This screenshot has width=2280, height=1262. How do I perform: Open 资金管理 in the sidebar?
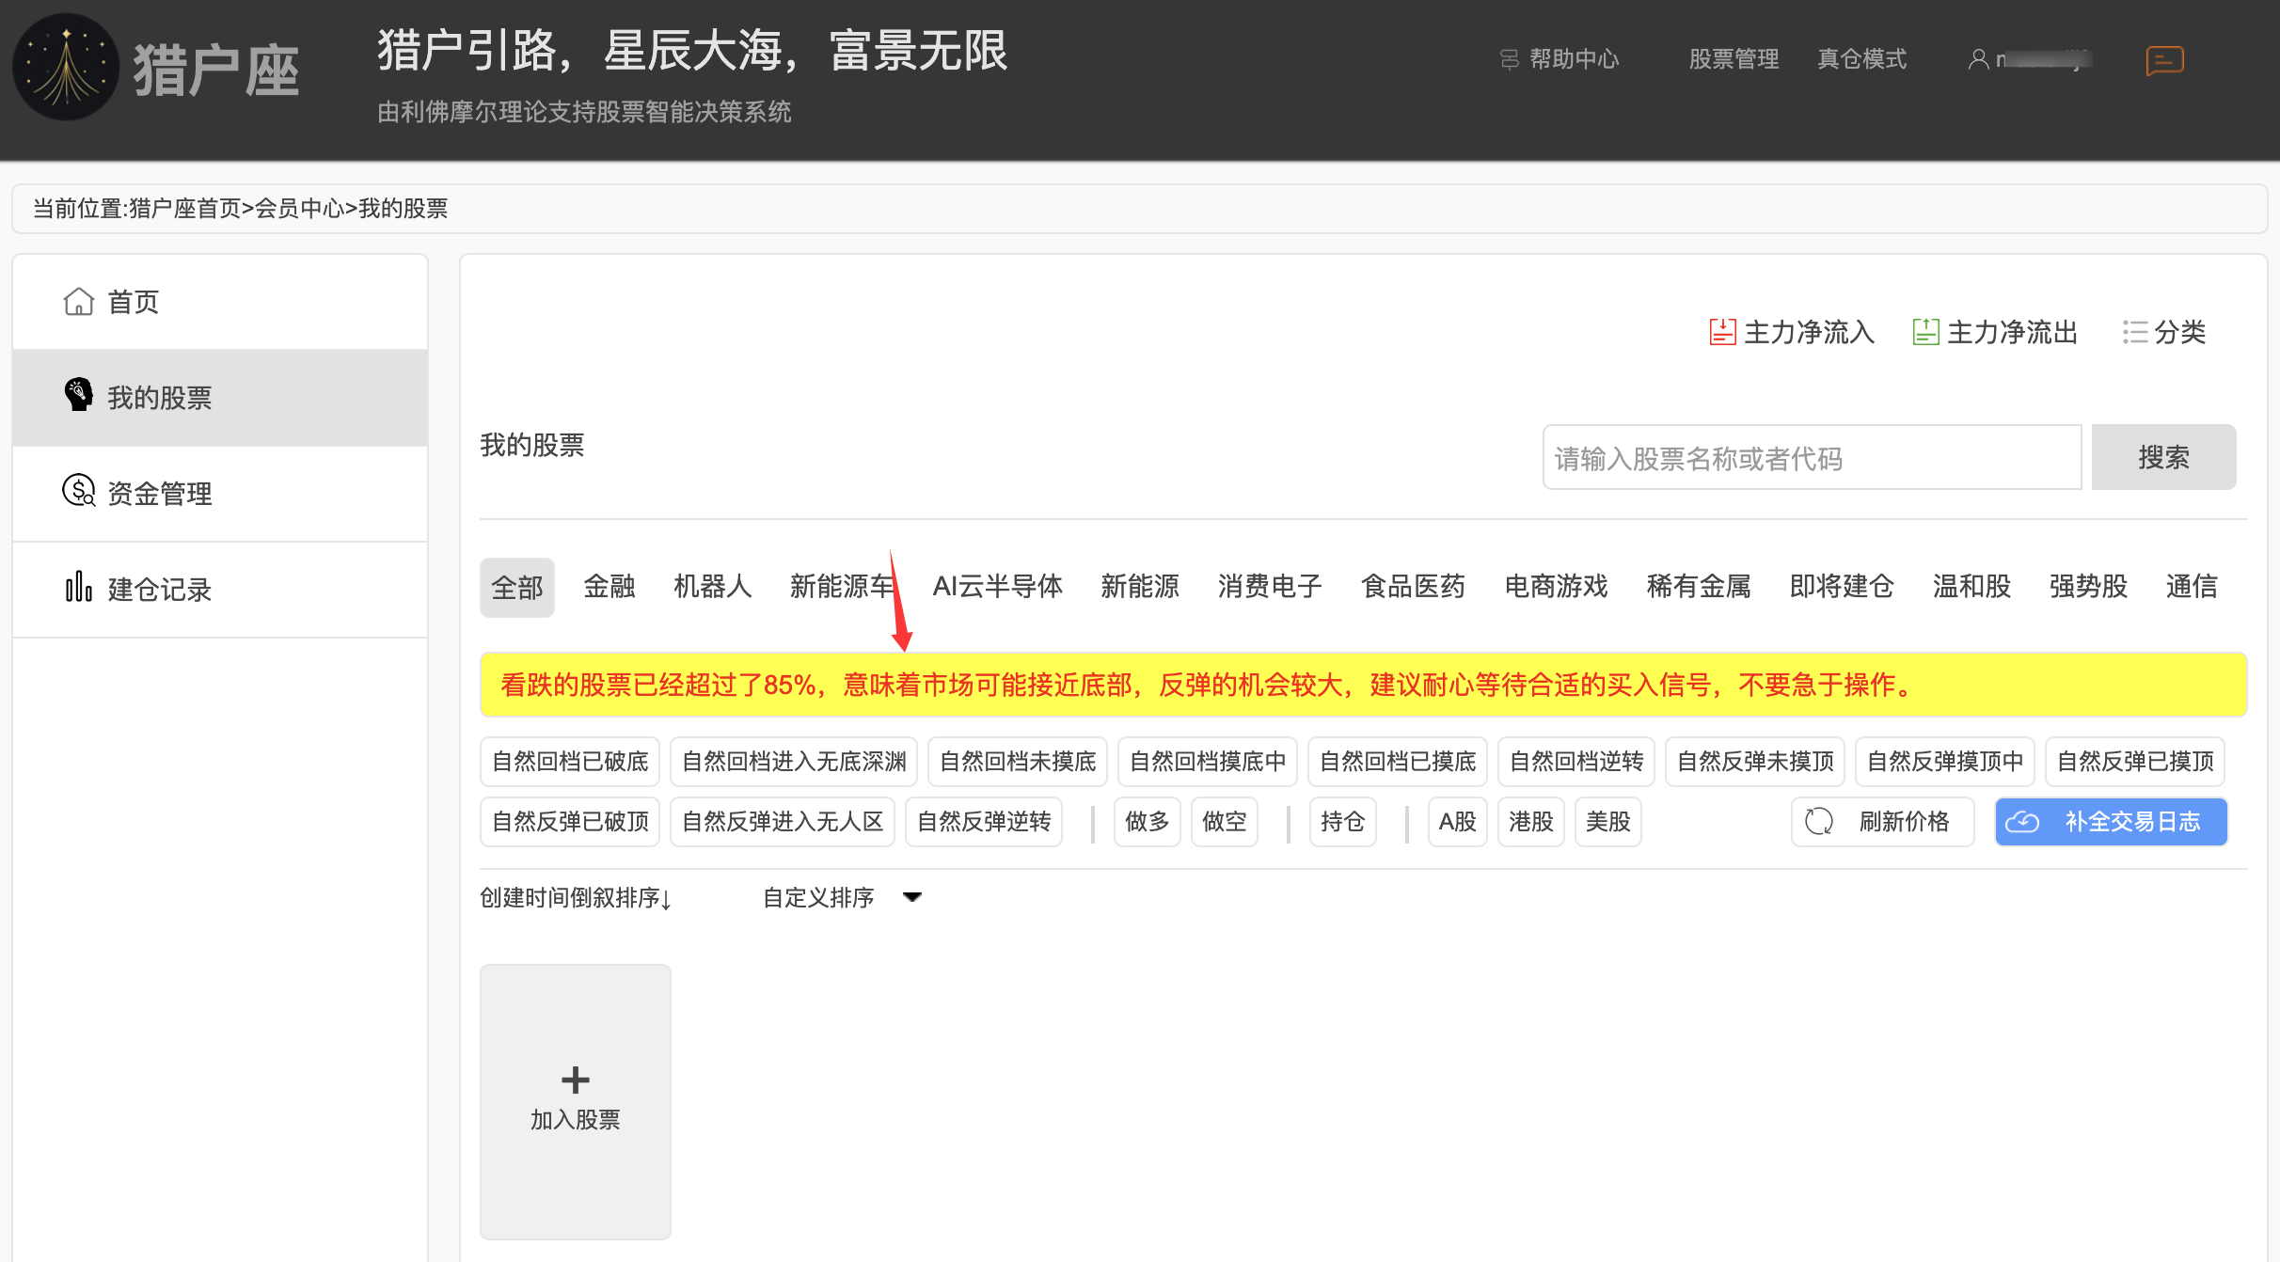point(220,494)
